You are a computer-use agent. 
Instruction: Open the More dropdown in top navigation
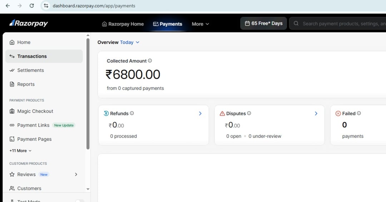[201, 24]
